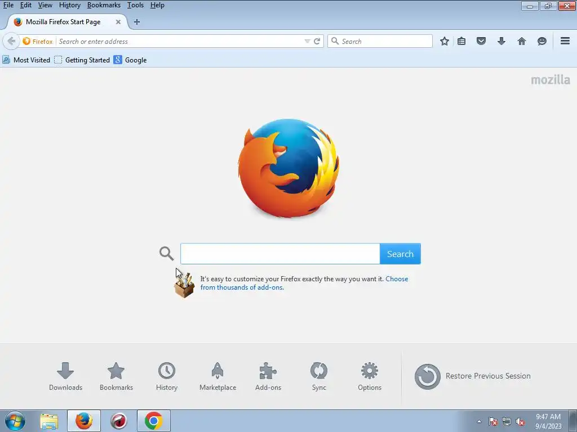Screen dimensions: 577x432
Task: Open Options gear launcher
Action: pos(370,376)
